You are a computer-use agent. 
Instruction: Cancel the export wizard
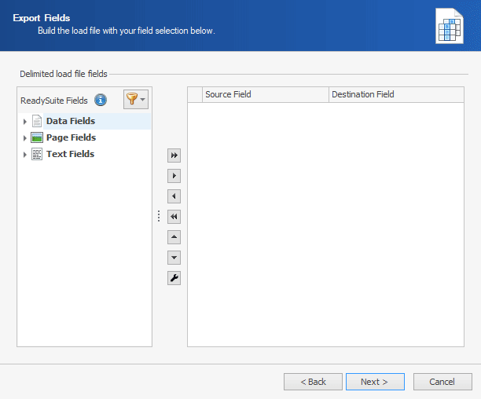click(442, 382)
